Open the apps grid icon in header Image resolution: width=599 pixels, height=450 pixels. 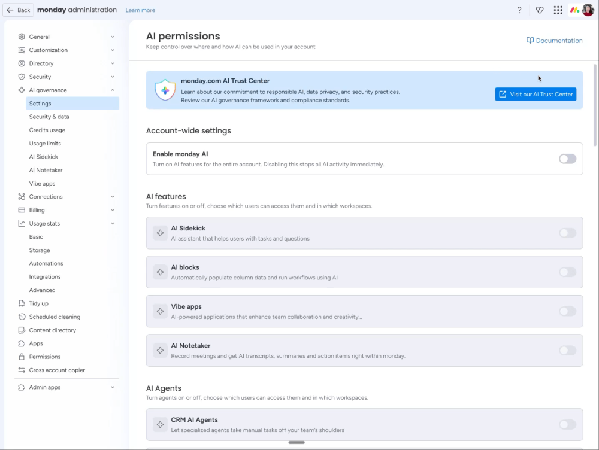coord(558,10)
